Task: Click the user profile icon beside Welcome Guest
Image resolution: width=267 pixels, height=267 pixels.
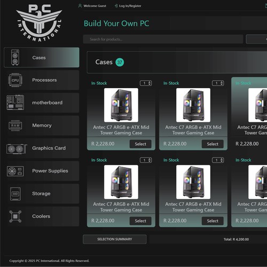Action: tap(80, 6)
